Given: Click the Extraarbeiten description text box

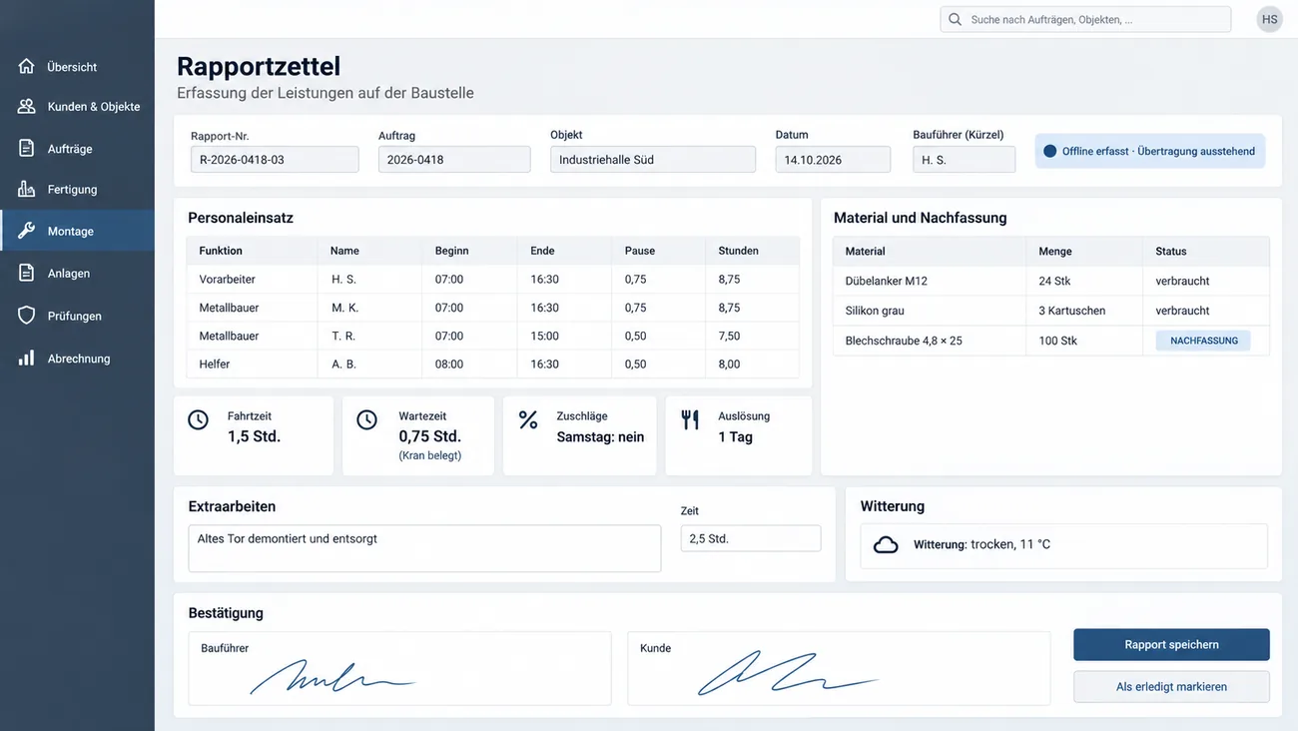Looking at the screenshot, I should point(424,548).
